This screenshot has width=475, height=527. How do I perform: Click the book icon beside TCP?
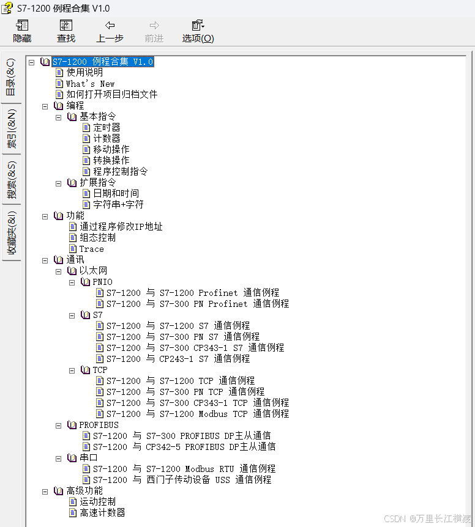(85, 370)
